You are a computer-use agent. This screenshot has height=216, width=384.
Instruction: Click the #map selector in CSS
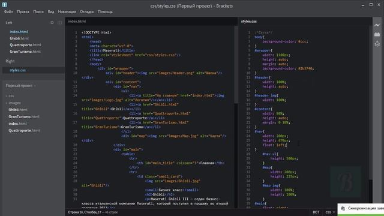pos(267,167)
